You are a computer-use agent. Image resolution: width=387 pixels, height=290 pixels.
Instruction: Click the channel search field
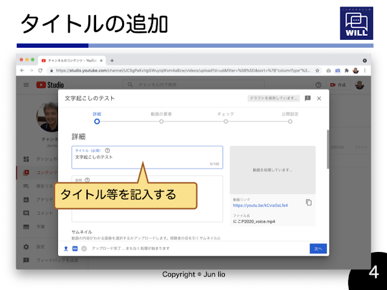(x=193, y=85)
